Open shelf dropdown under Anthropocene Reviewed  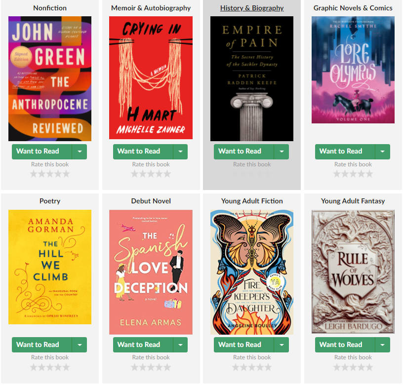(x=80, y=152)
